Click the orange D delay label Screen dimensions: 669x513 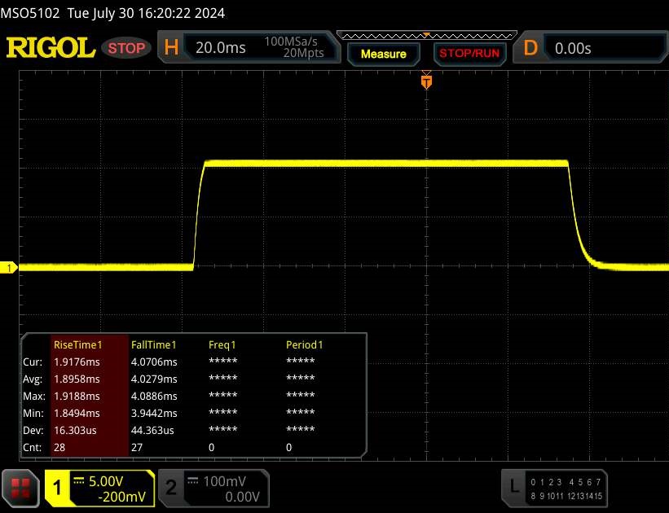tap(530, 48)
